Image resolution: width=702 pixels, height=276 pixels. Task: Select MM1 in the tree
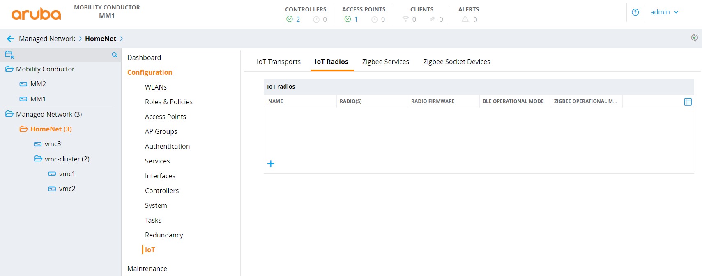tap(38, 99)
